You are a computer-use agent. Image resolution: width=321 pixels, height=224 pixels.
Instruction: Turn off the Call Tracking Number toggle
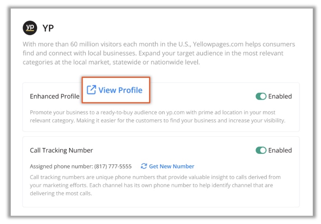pyautogui.click(x=261, y=150)
